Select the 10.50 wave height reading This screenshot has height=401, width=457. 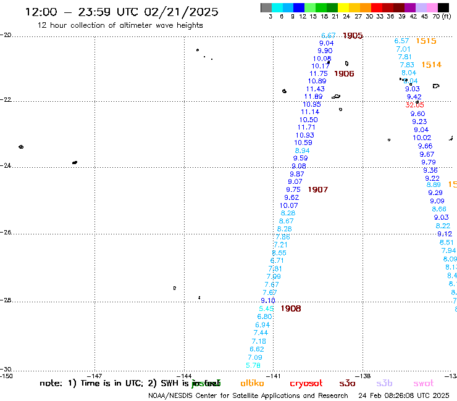pos(308,120)
